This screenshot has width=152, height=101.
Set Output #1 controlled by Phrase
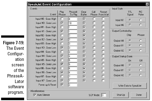(x=140, y=45)
